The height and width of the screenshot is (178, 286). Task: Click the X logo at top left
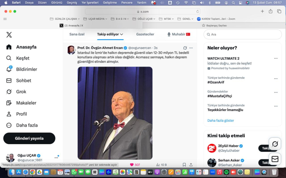(9, 35)
